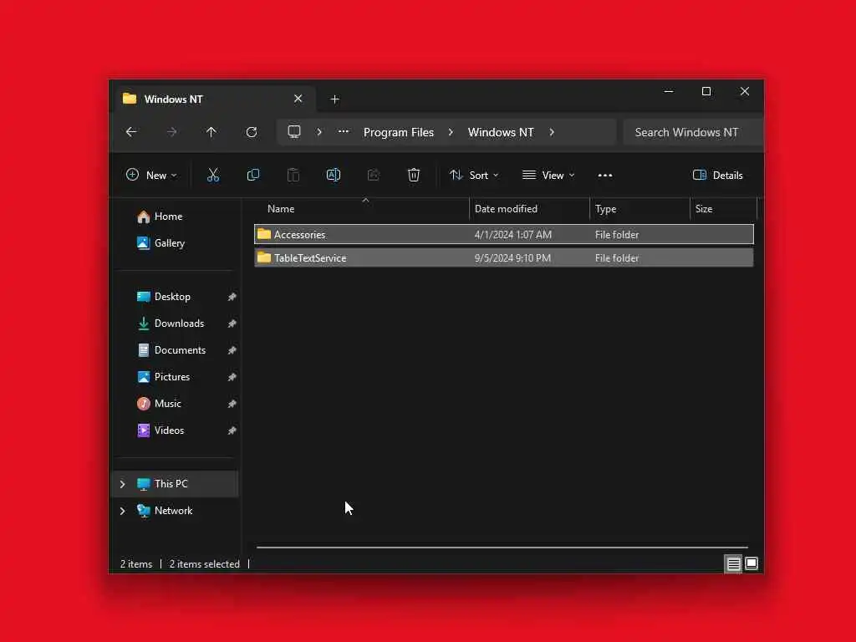Open the New item dropdown

(x=151, y=176)
